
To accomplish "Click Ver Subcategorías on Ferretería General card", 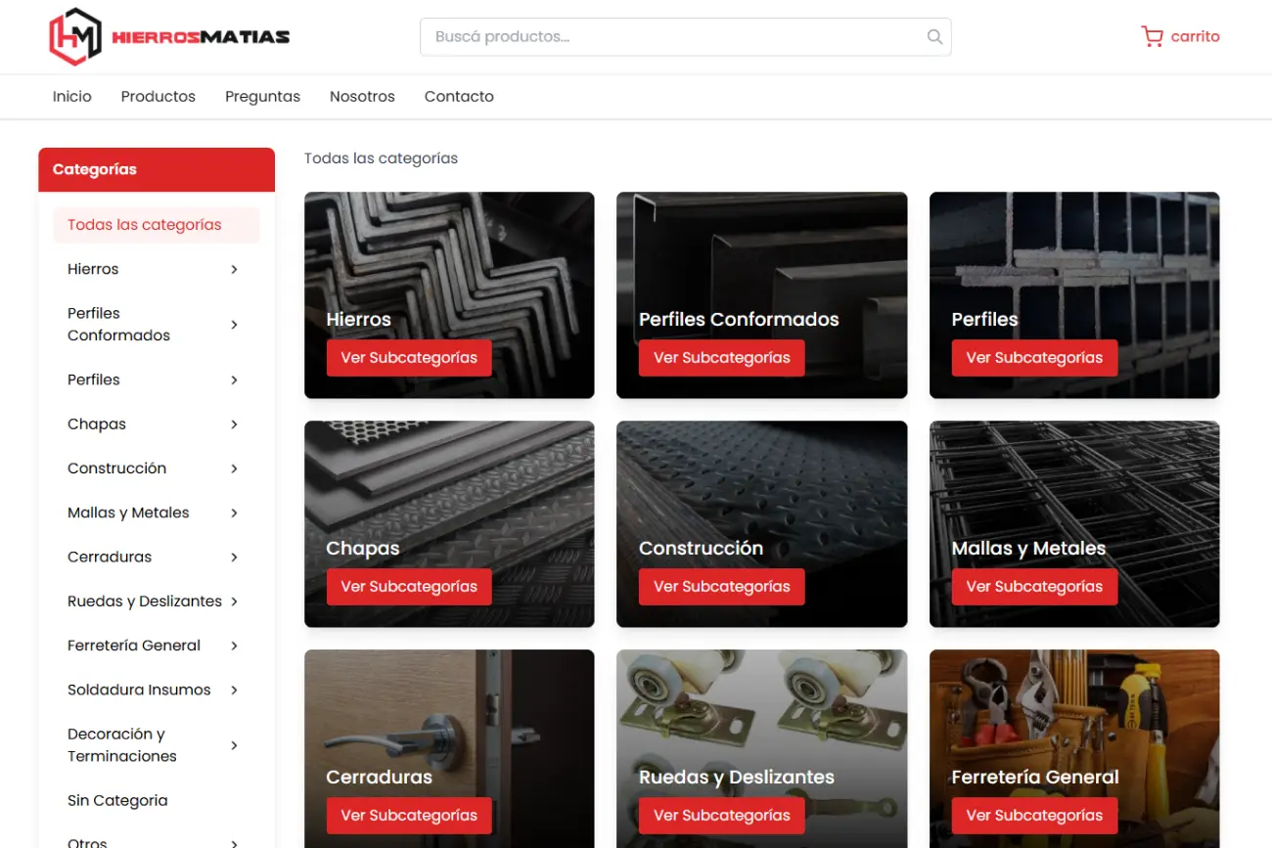I will point(1034,816).
